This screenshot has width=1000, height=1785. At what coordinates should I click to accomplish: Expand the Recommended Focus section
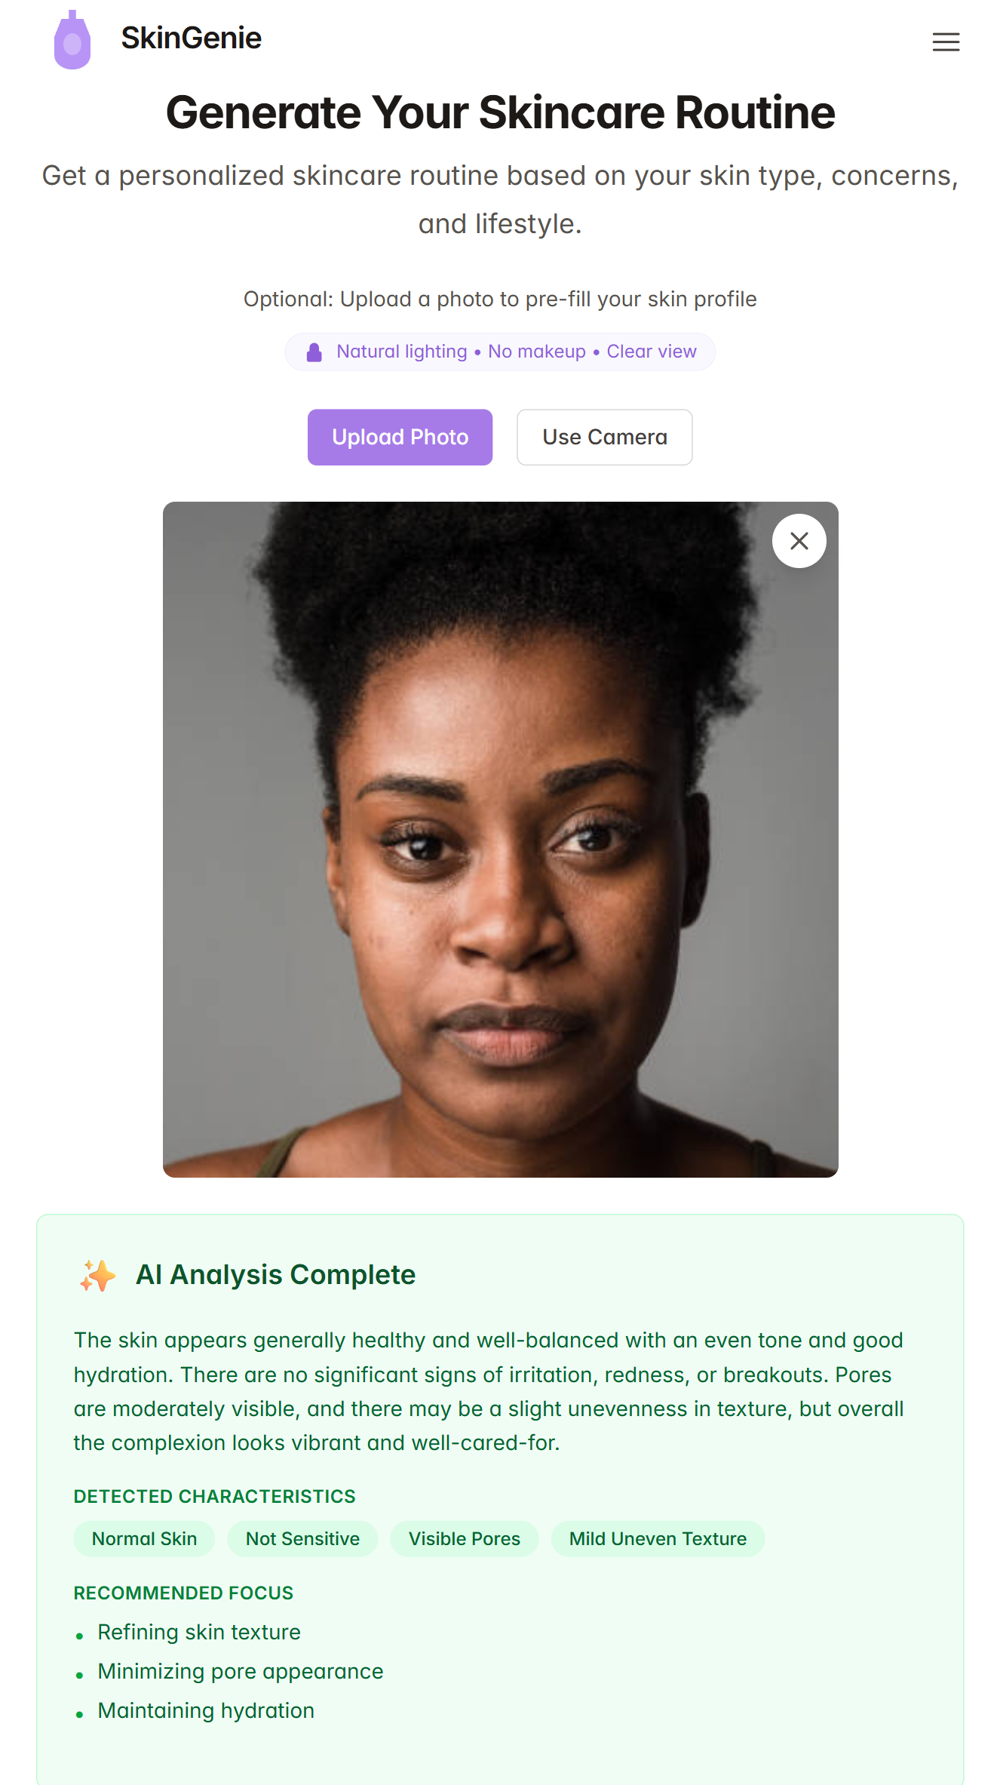click(183, 1593)
